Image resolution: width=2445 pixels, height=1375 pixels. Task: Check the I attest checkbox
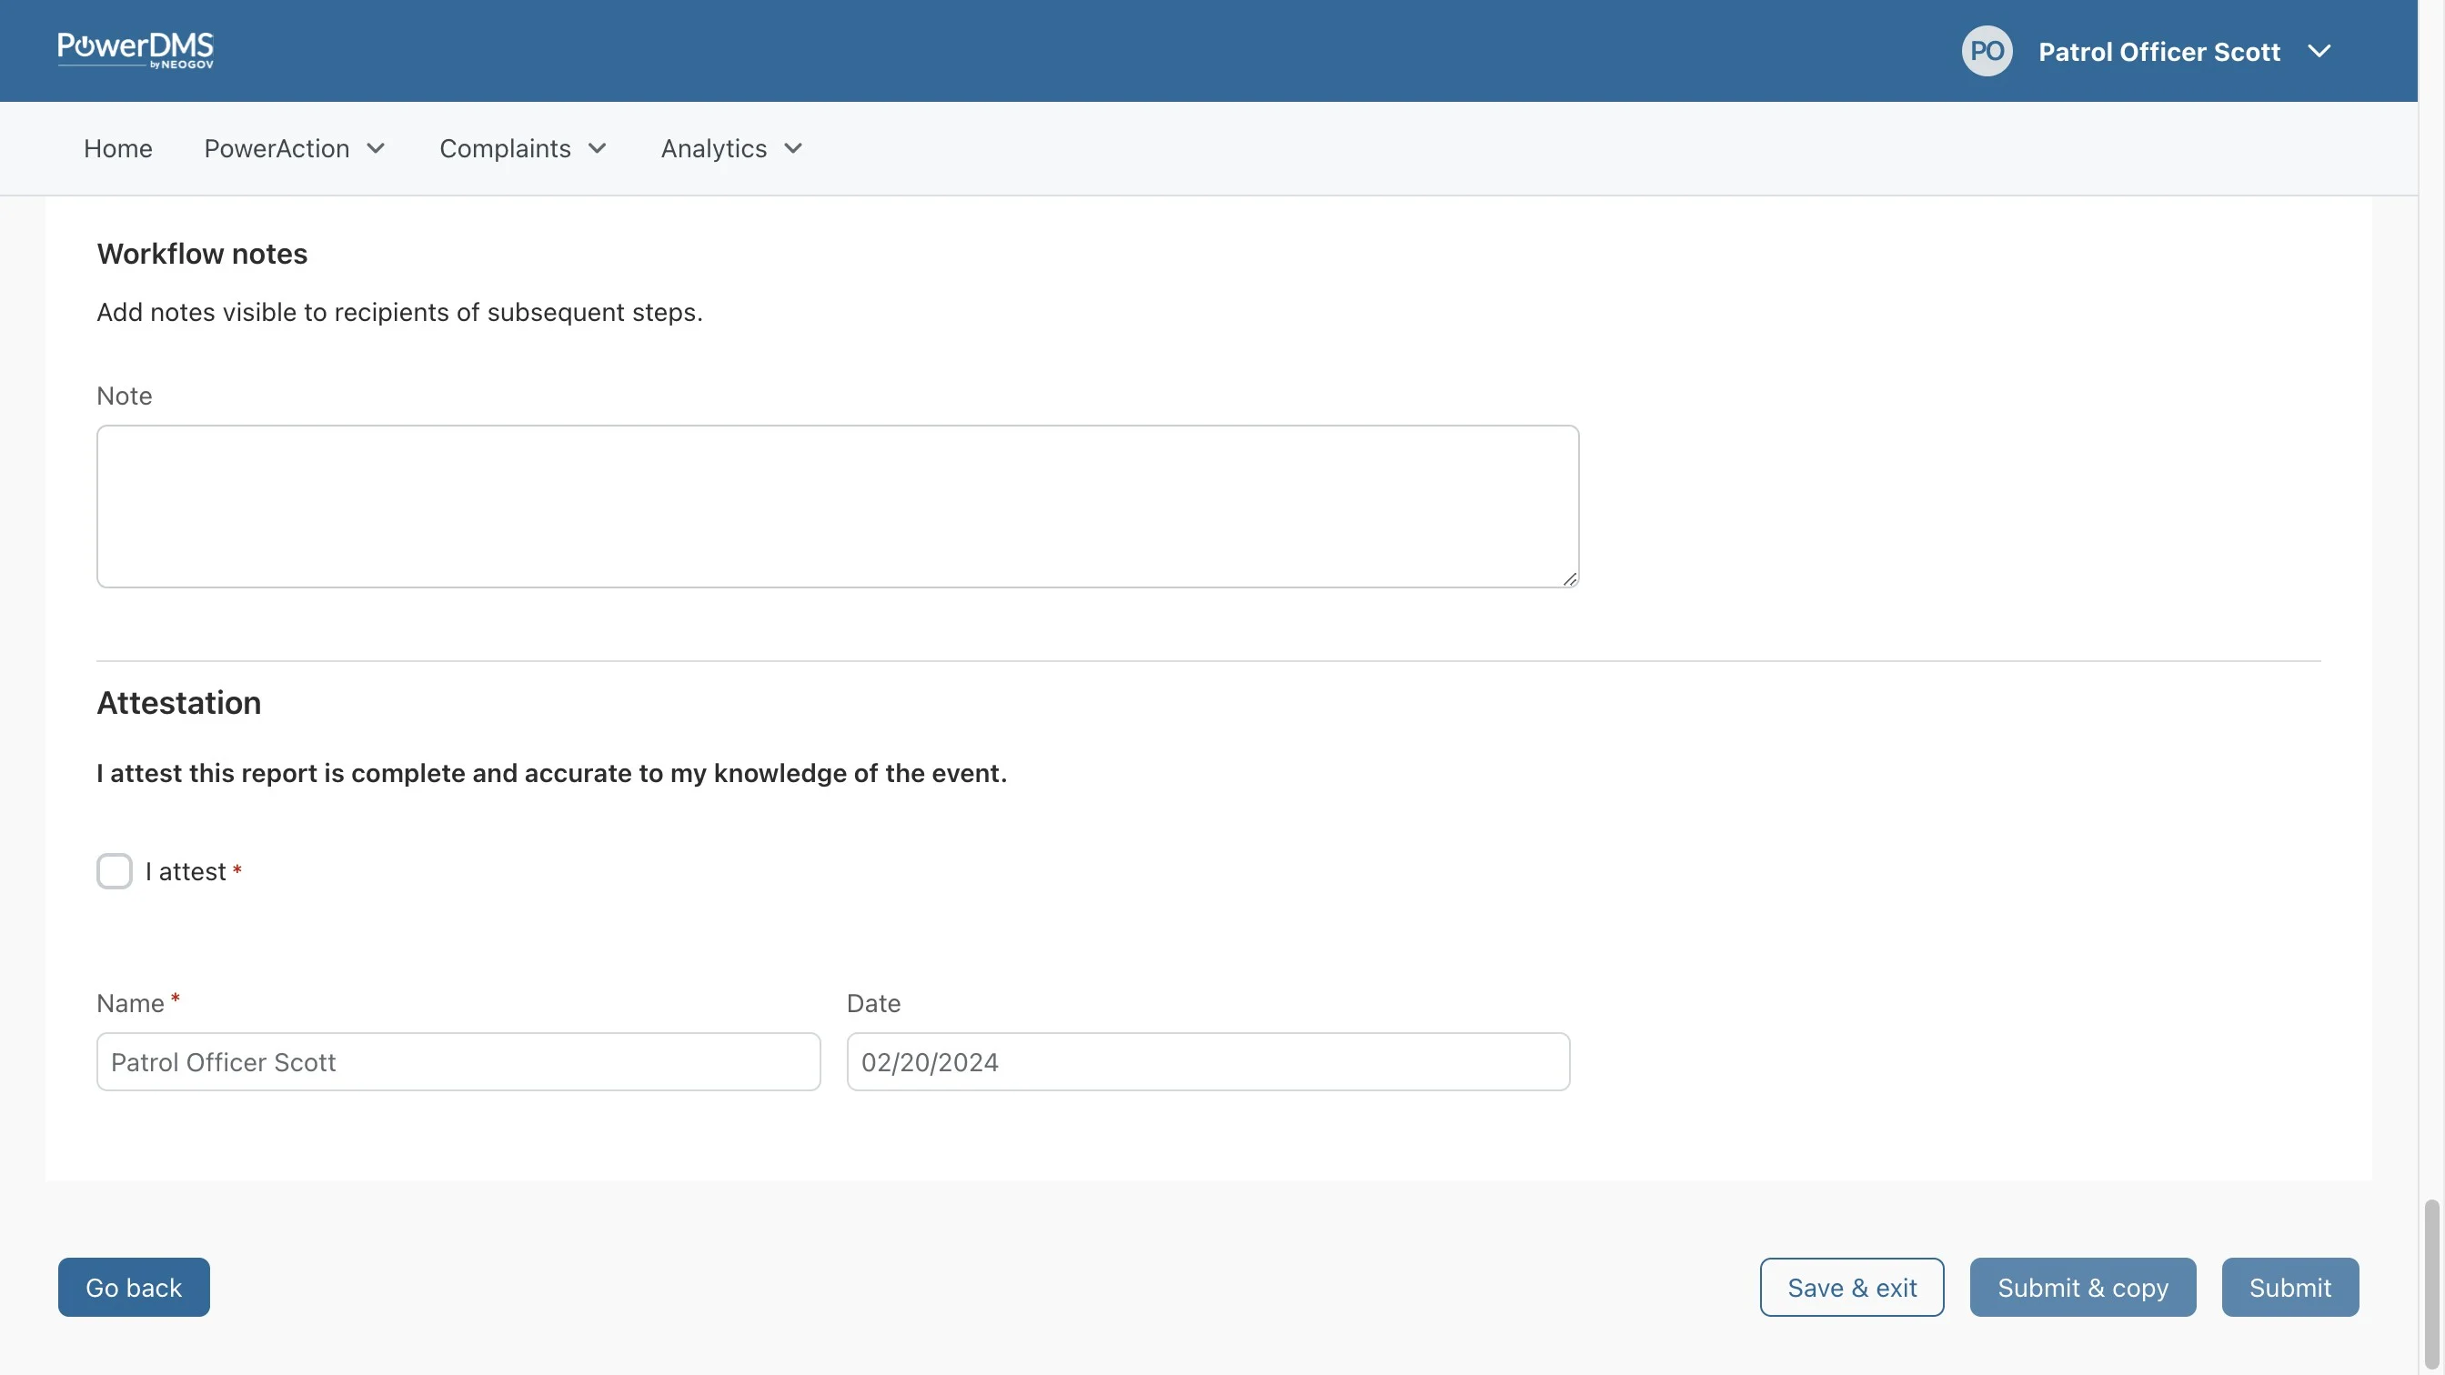(114, 871)
